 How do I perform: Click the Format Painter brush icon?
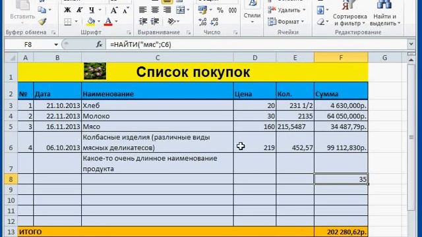coord(42,22)
